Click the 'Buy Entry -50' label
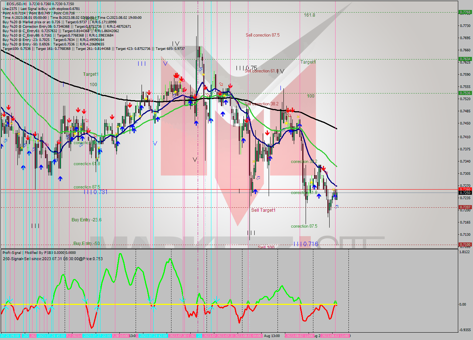This screenshot has height=340, width=473. 86,244
